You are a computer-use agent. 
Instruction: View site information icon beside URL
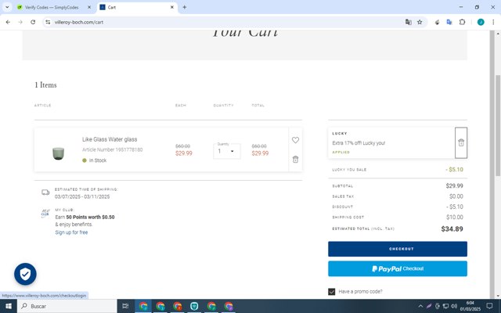point(48,22)
